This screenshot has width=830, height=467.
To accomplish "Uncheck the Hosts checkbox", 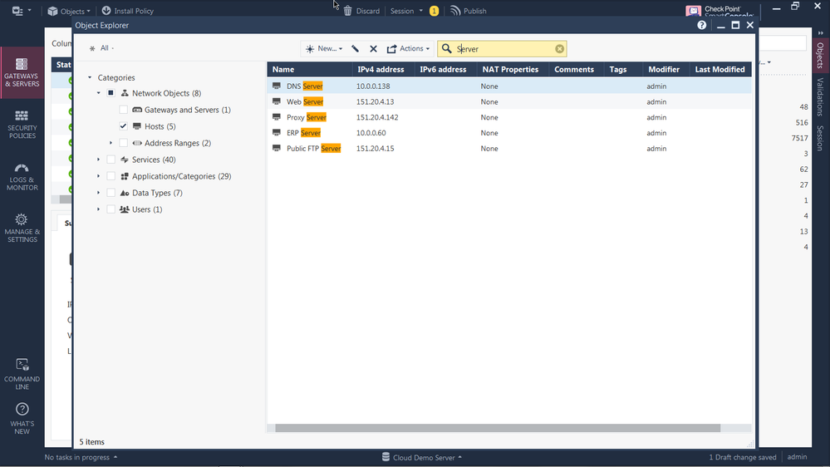I will click(123, 126).
